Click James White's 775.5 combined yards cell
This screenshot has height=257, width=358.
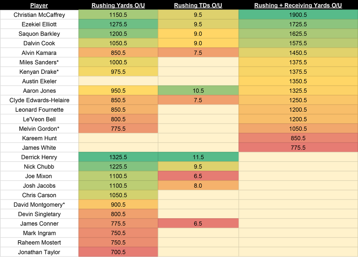(x=298, y=148)
